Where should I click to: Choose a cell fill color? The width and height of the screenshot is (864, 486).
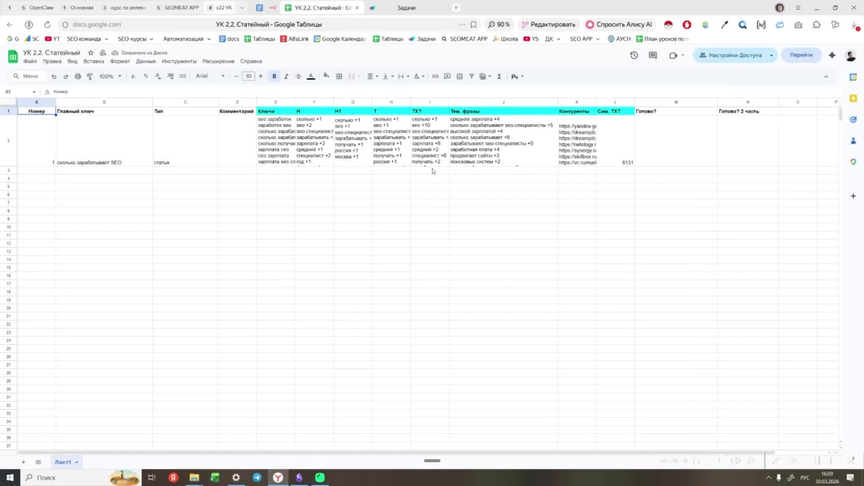pos(326,76)
